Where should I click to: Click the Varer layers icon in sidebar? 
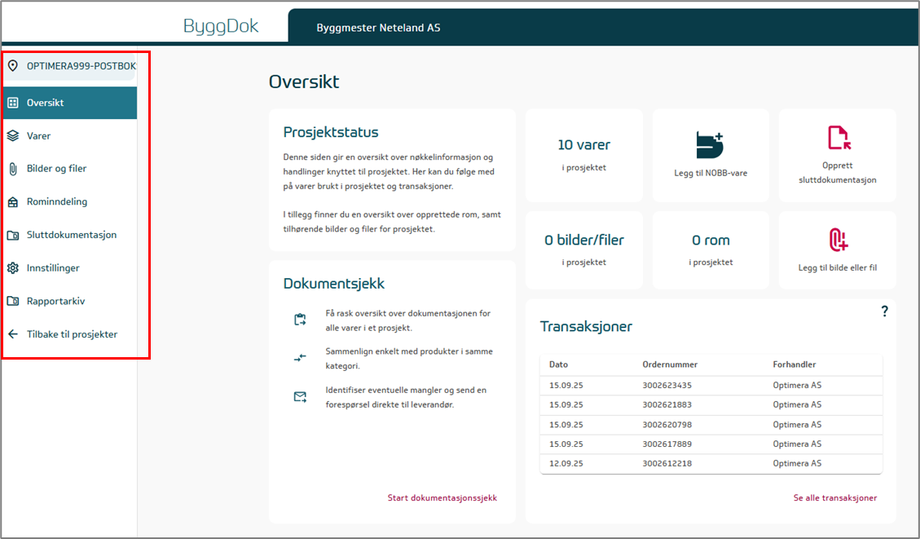pyautogui.click(x=13, y=136)
